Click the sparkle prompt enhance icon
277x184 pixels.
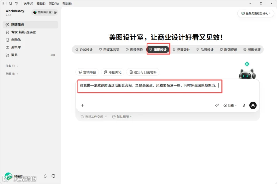coord(217,105)
